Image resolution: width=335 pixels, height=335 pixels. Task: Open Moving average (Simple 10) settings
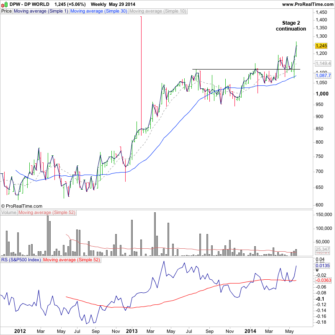[x=158, y=11]
